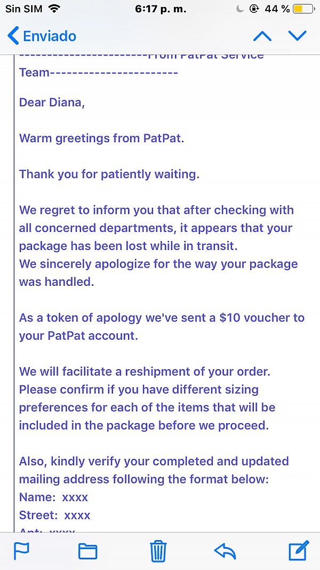Tap 'Warm greetings from PatPat.' text
The width and height of the screenshot is (320, 570).
tap(101, 138)
